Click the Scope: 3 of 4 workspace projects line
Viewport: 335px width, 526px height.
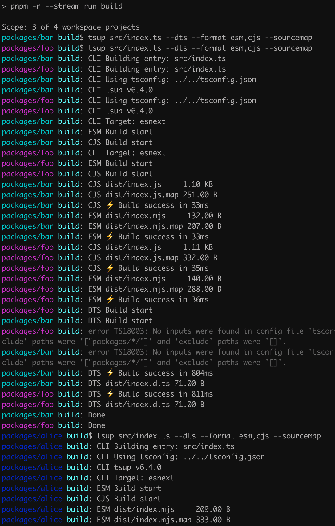click(x=71, y=27)
